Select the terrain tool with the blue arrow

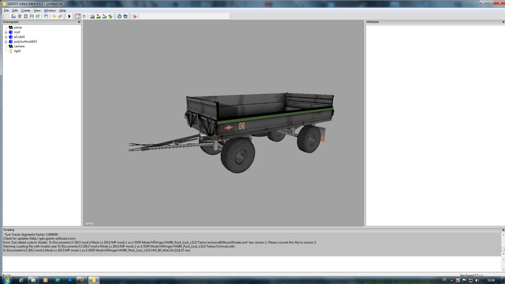coord(104,16)
